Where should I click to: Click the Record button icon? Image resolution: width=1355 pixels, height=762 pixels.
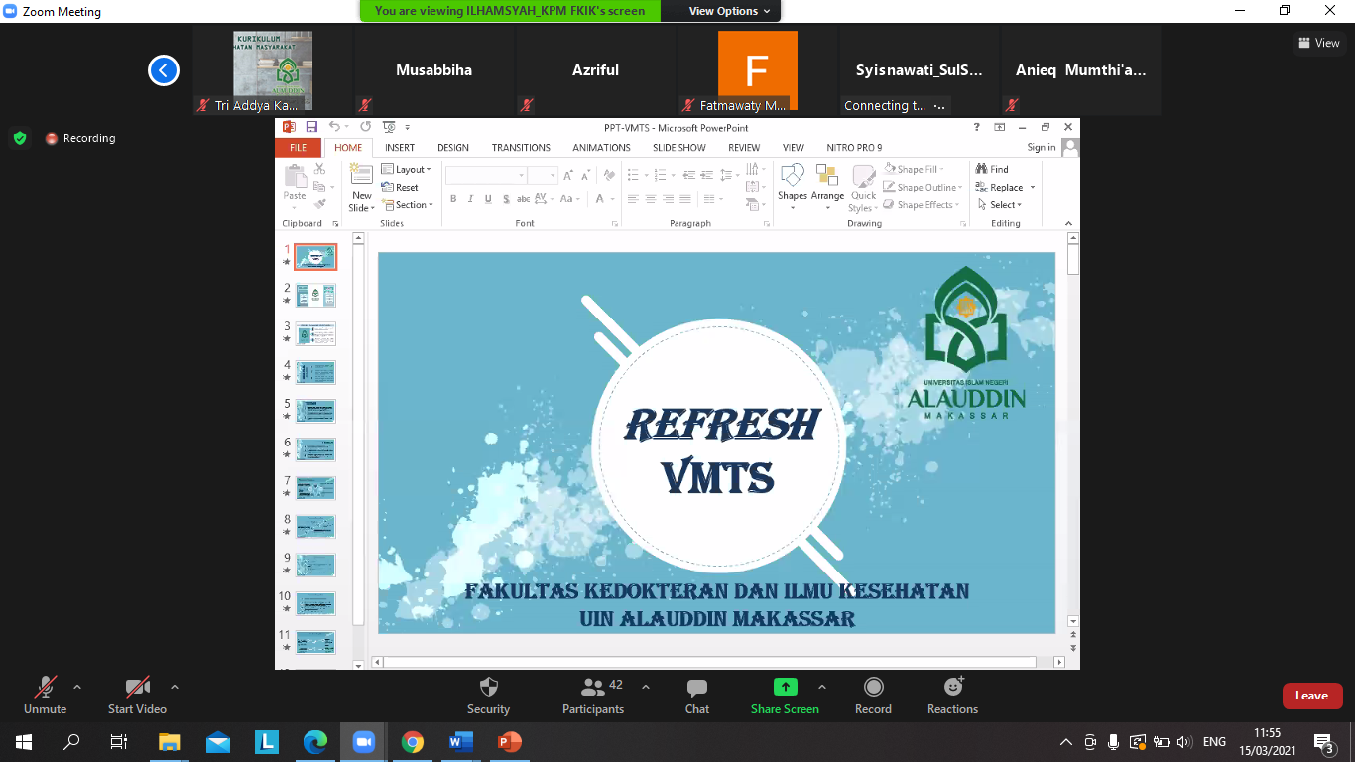click(x=873, y=688)
